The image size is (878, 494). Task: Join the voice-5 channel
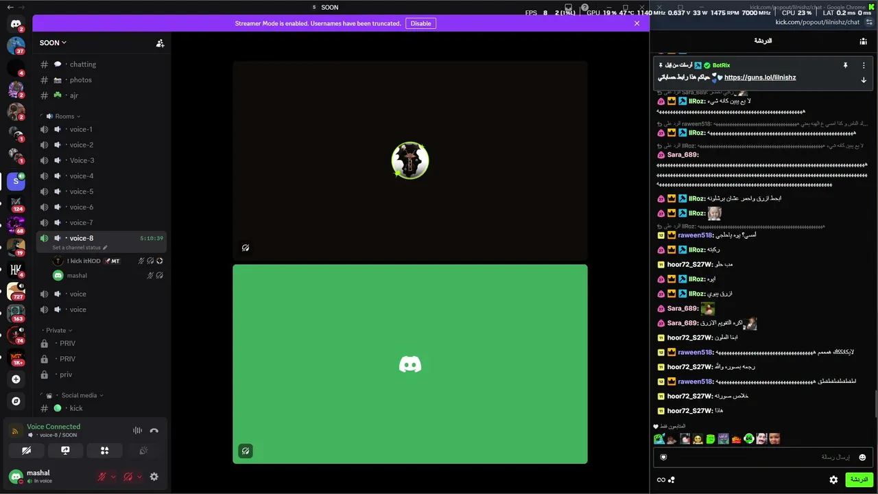click(102, 192)
